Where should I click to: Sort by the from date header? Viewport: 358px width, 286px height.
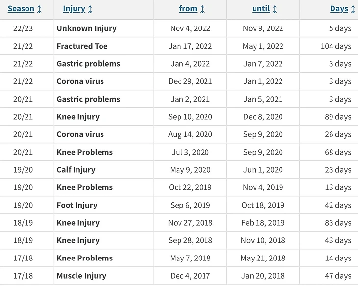pos(188,9)
